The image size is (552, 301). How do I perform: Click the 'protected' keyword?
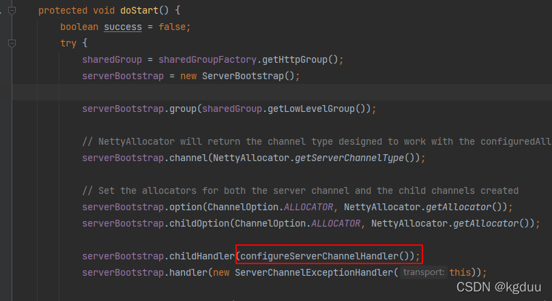point(63,10)
